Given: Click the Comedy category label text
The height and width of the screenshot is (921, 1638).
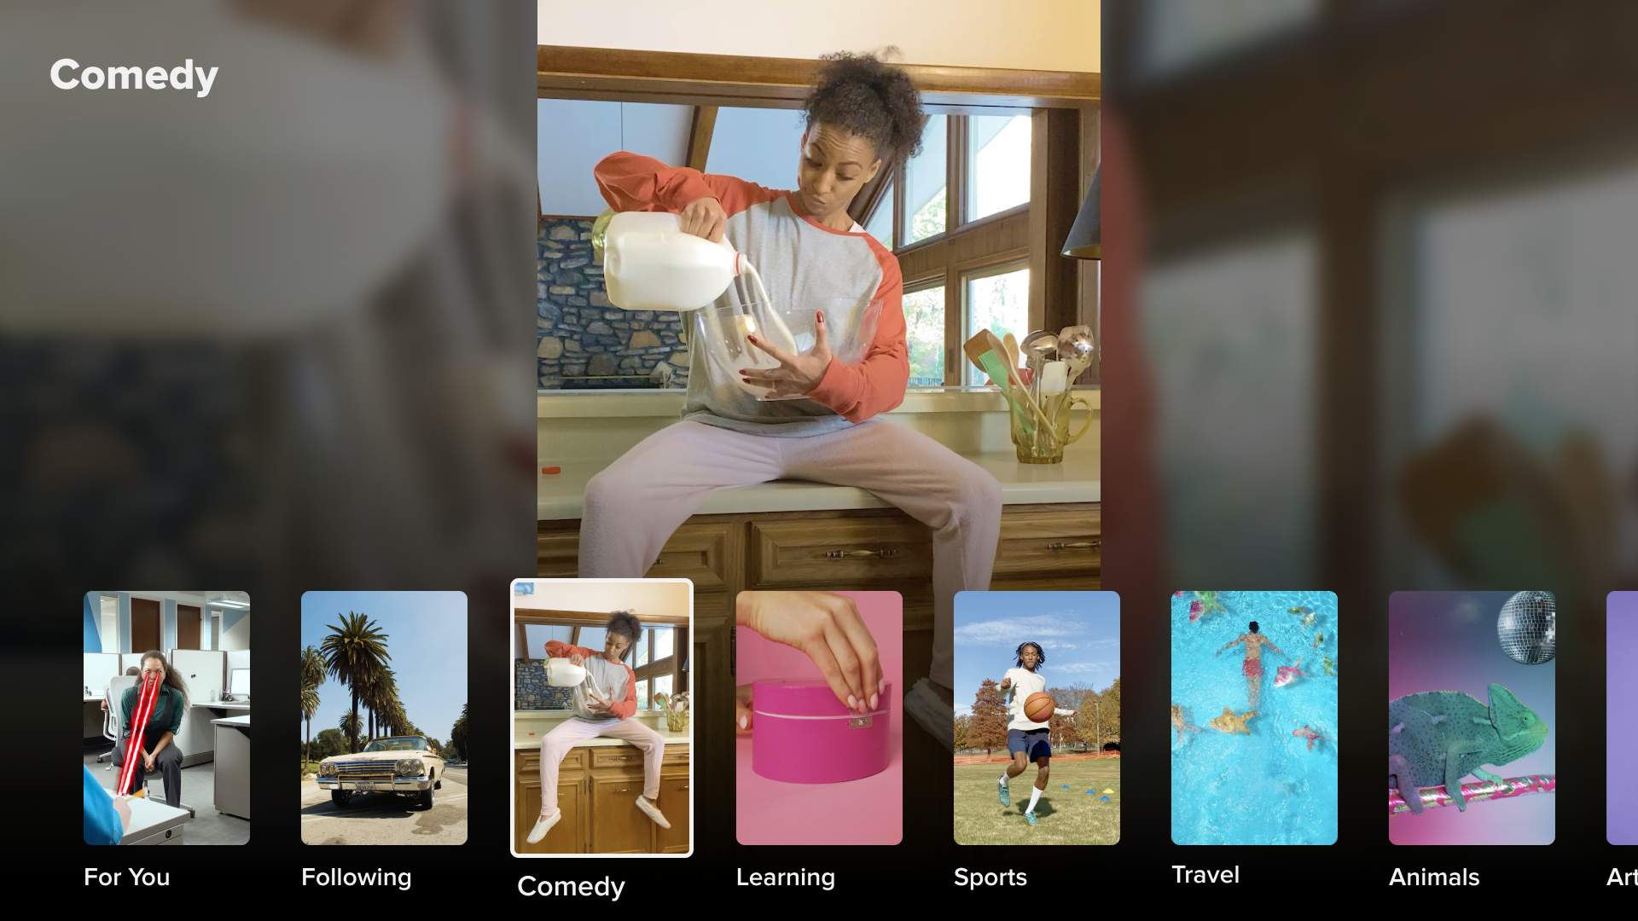Looking at the screenshot, I should [x=572, y=885].
